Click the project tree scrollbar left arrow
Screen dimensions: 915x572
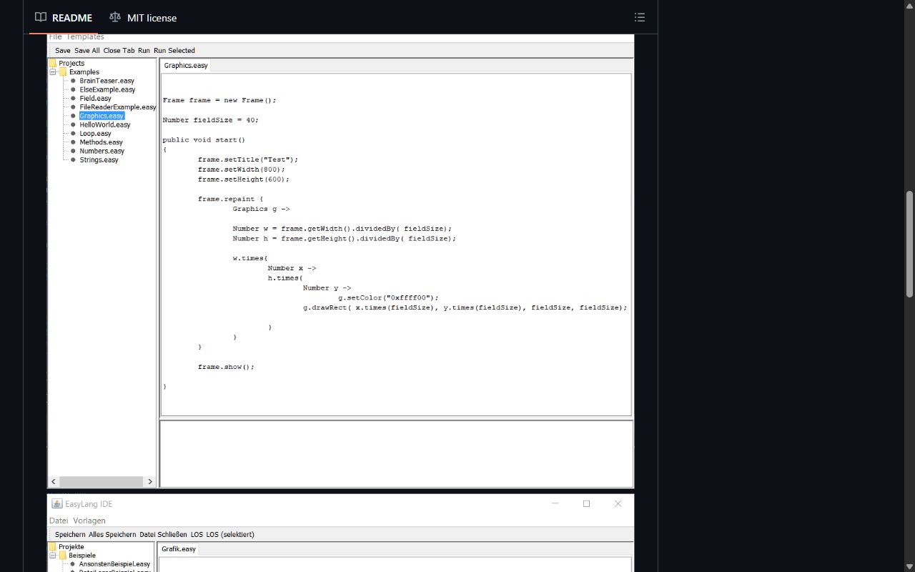54,482
